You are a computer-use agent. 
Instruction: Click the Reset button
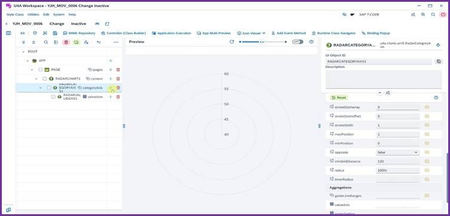click(x=339, y=98)
